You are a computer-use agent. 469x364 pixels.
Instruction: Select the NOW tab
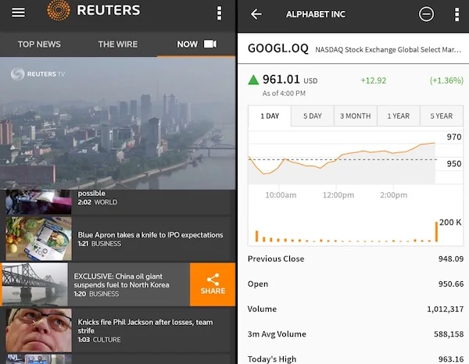196,45
